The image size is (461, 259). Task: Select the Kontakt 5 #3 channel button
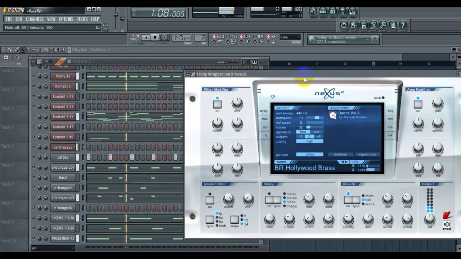coord(63,96)
